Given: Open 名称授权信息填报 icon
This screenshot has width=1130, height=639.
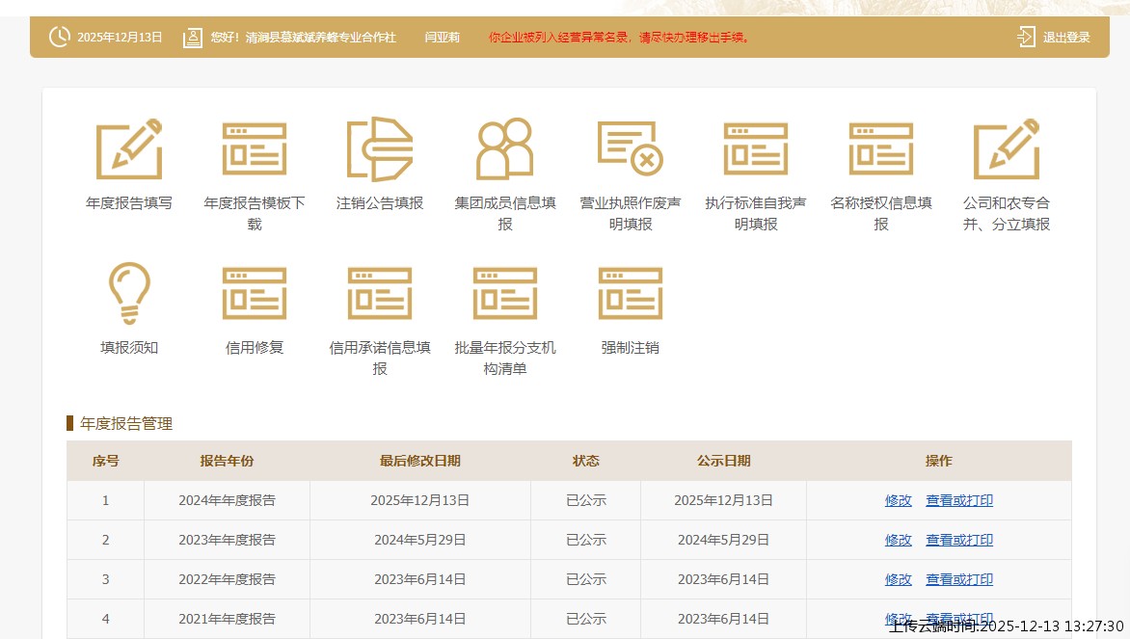Looking at the screenshot, I should [881, 149].
